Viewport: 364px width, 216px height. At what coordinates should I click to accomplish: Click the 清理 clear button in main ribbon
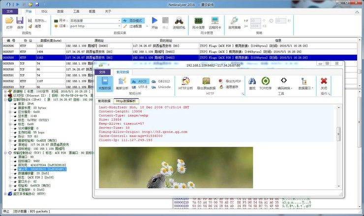pos(35,26)
